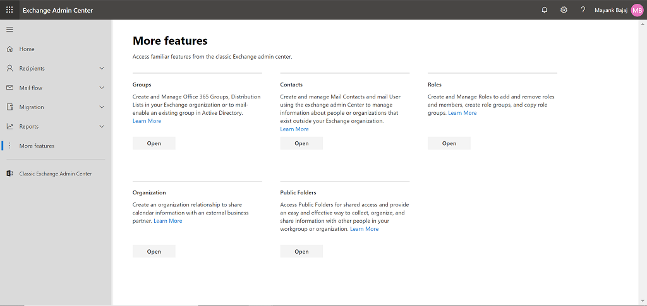Select More features in the sidebar
This screenshot has height=306, width=647.
[37, 146]
